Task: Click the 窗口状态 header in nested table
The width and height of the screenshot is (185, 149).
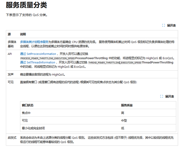Action: tap(27, 105)
